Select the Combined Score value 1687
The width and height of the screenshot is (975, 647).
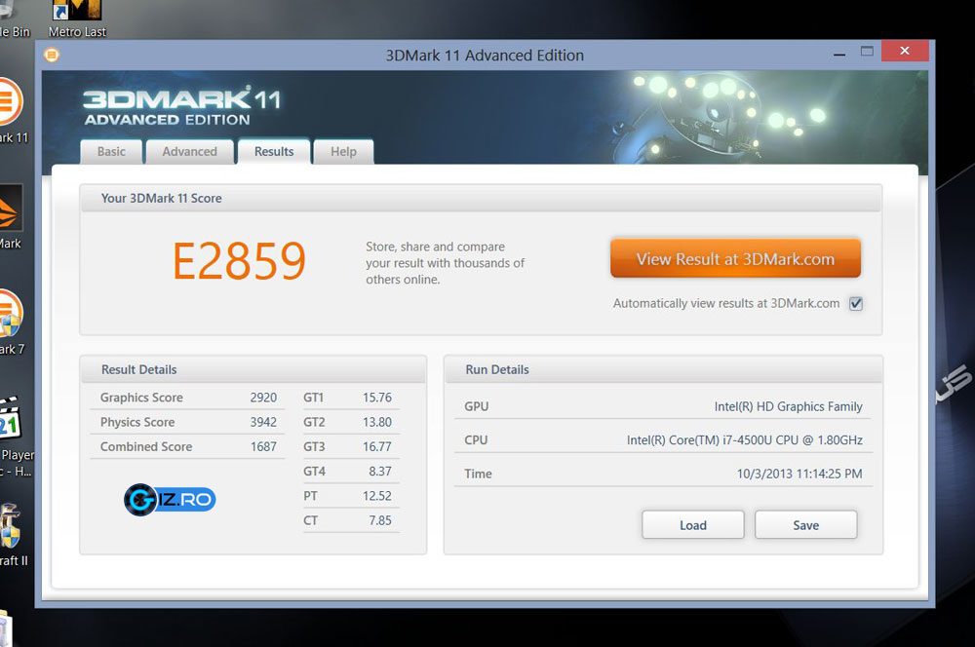263,446
